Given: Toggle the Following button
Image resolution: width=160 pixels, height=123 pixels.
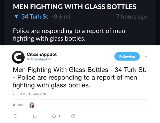Looking at the screenshot, I should (x=127, y=57).
